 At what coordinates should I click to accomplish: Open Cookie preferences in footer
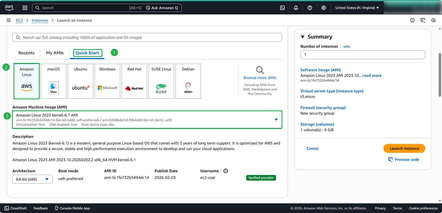coord(423,208)
